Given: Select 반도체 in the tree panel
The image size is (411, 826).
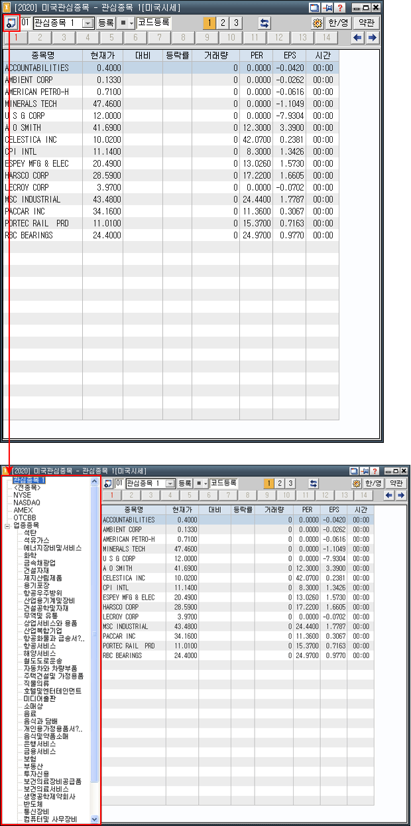Looking at the screenshot, I should [x=33, y=803].
